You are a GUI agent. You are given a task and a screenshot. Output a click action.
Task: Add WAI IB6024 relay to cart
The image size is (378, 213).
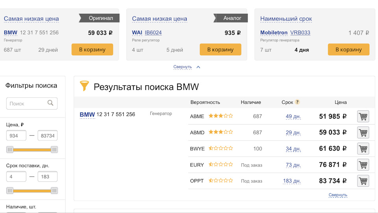tap(220, 50)
